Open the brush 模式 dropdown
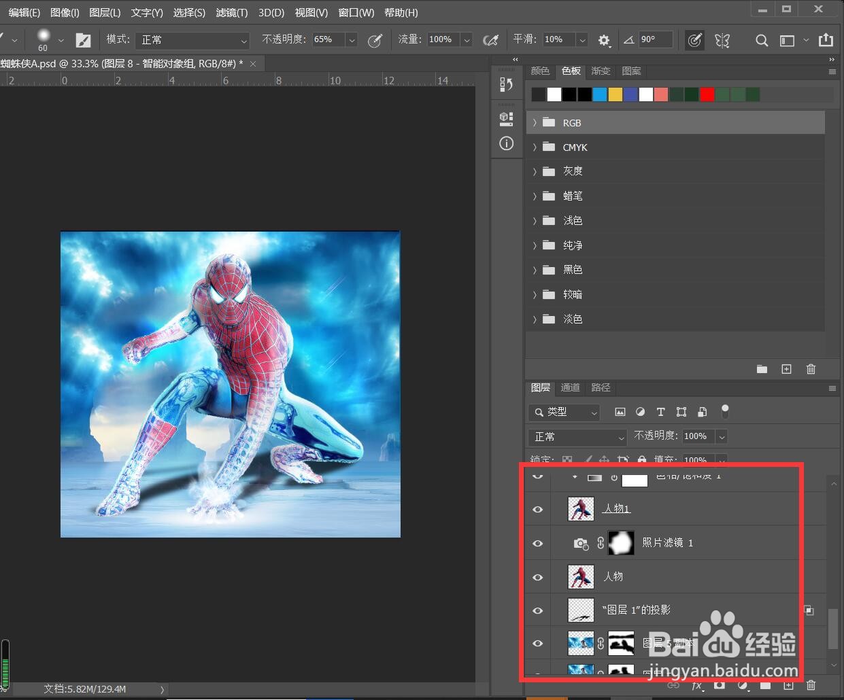This screenshot has width=844, height=700. [x=193, y=40]
